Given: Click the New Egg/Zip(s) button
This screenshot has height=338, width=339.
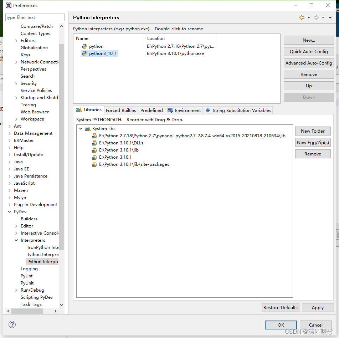Looking at the screenshot, I should pos(313,142).
